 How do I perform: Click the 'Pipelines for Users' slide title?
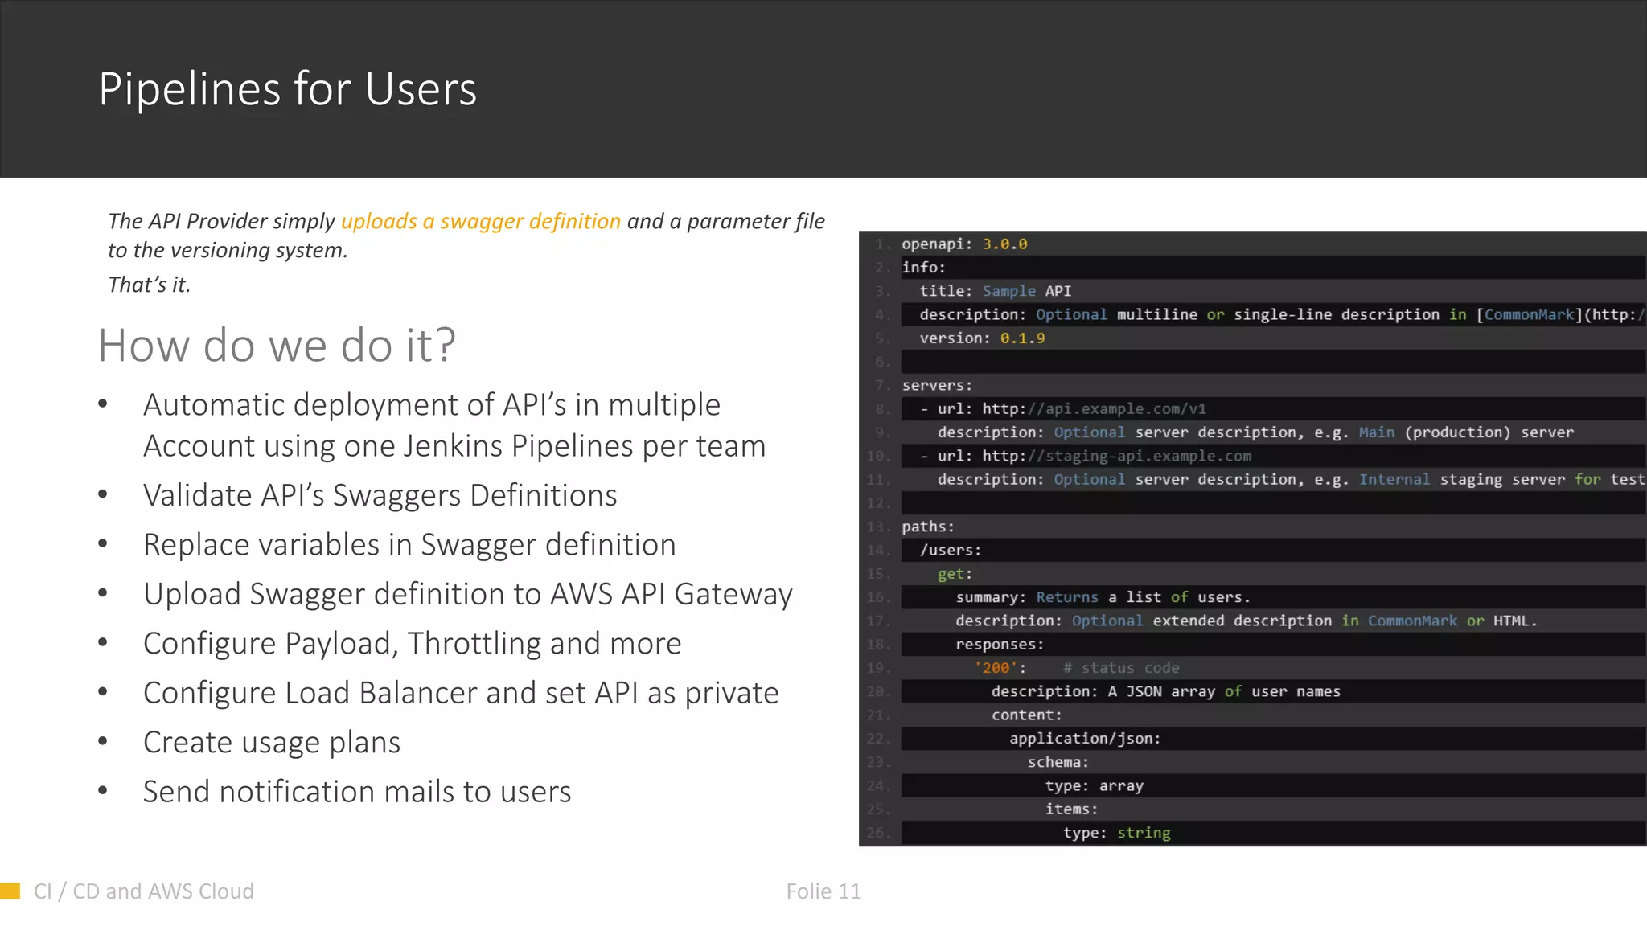[x=287, y=88]
